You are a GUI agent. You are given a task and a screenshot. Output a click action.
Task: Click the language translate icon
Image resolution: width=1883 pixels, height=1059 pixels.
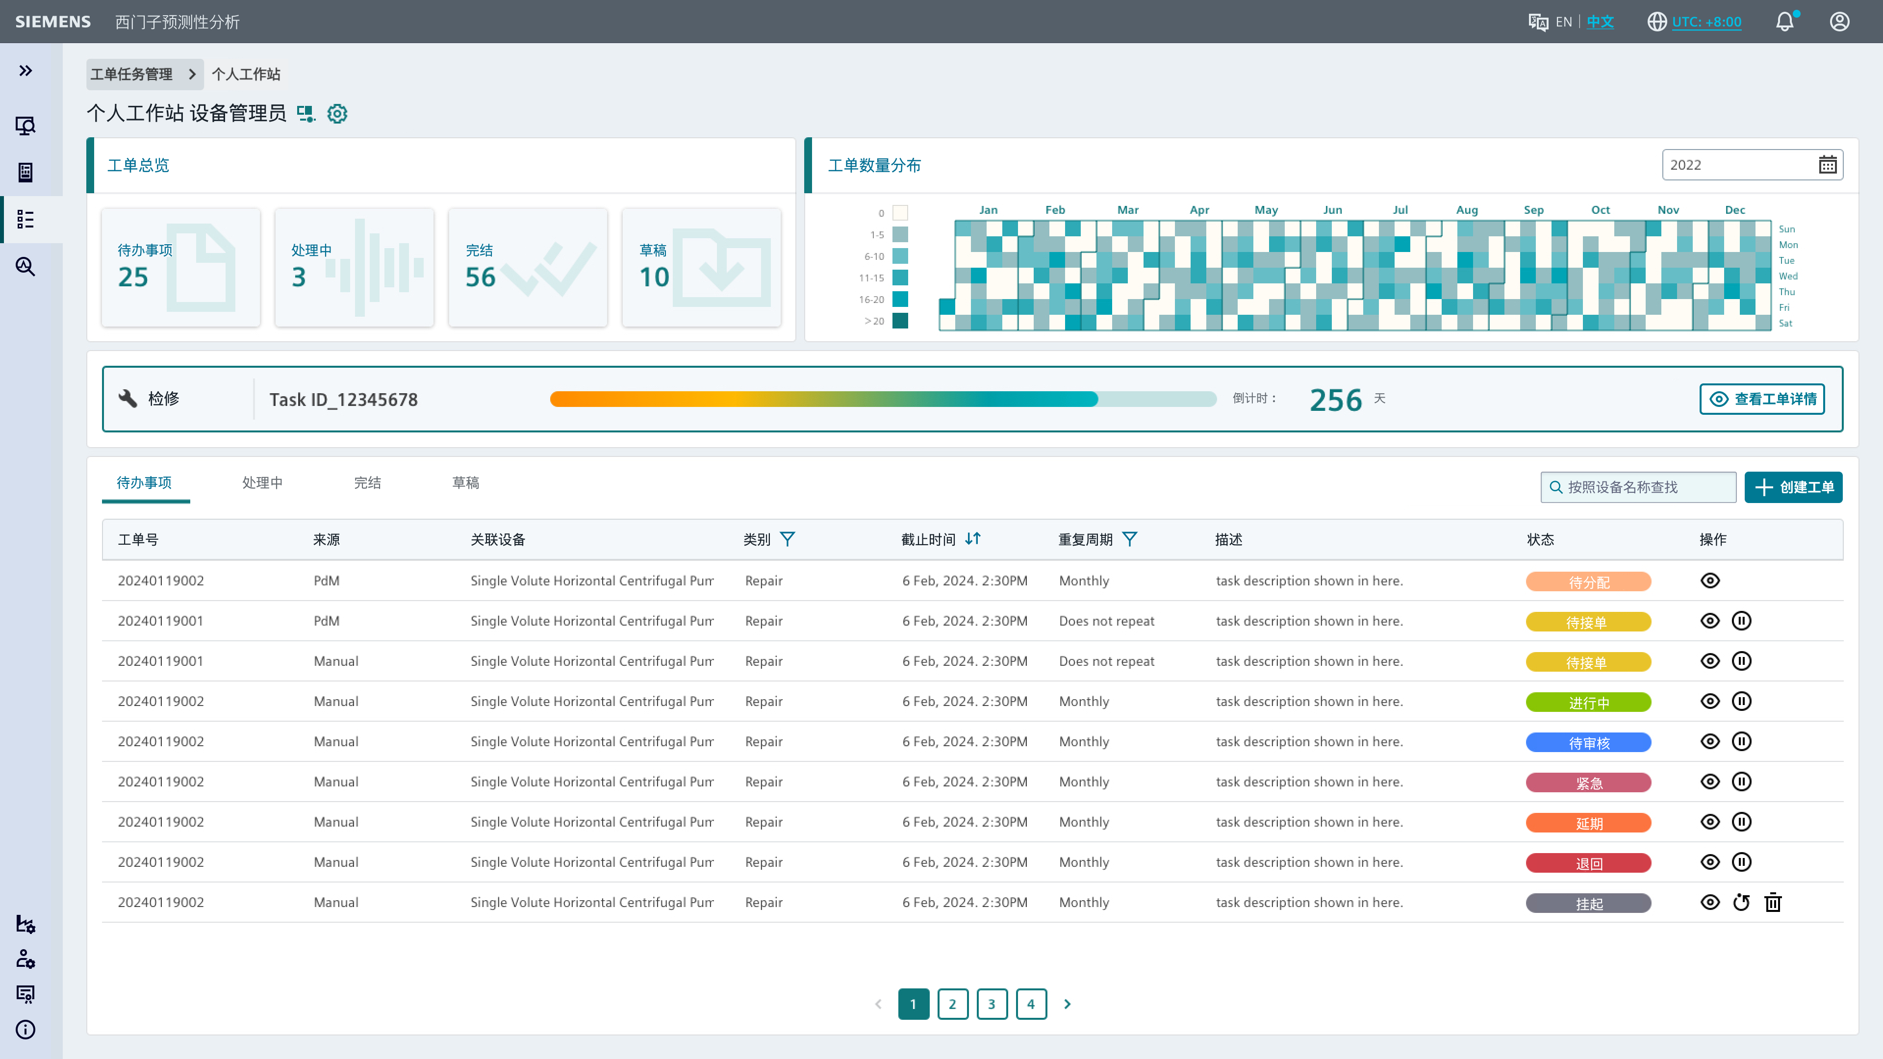[x=1538, y=22]
